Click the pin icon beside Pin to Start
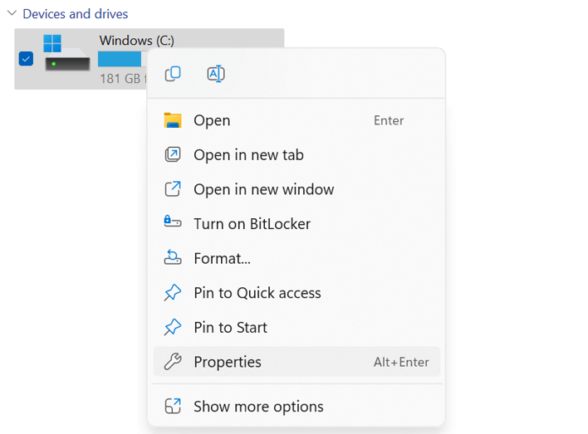The height and width of the screenshot is (434, 588). click(x=173, y=327)
